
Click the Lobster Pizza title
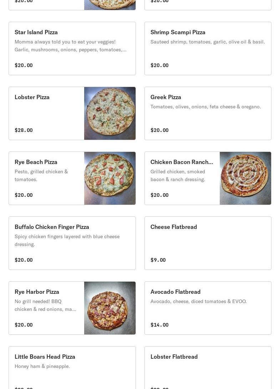[32, 97]
